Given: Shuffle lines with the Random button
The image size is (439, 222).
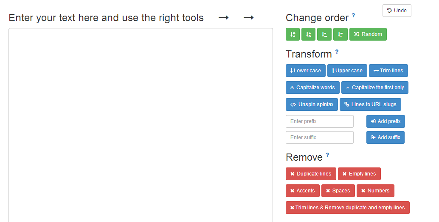Looking at the screenshot, I should point(368,34).
